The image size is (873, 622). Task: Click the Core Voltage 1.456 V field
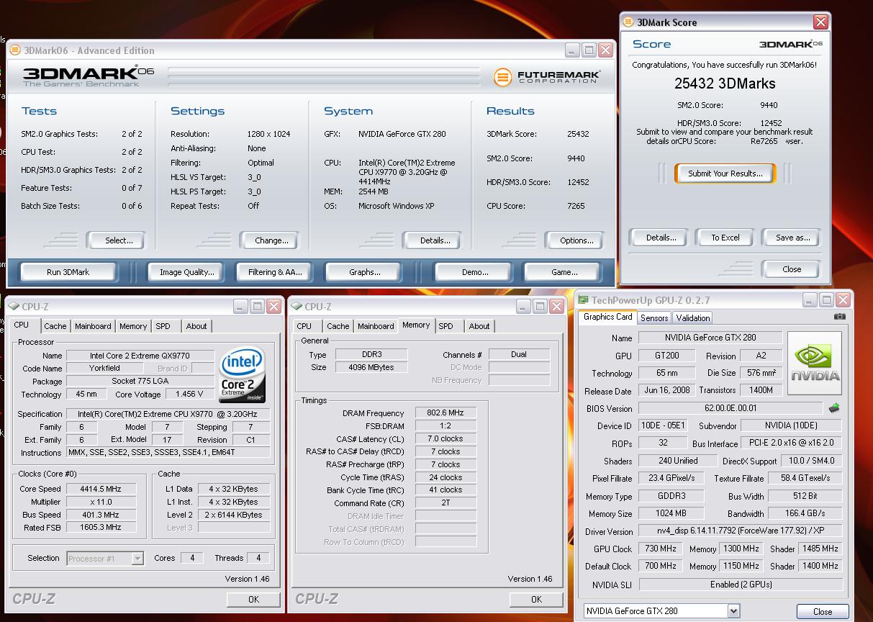189,394
